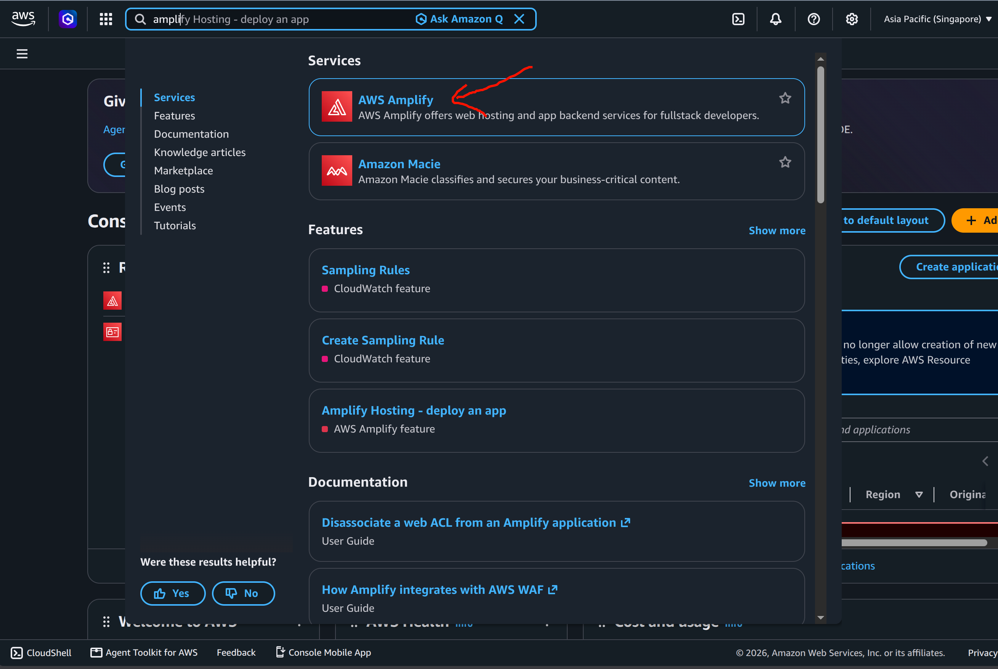998x669 pixels.
Task: Click the drag handle of the Welcome to AWS widget
Action: pos(106,622)
